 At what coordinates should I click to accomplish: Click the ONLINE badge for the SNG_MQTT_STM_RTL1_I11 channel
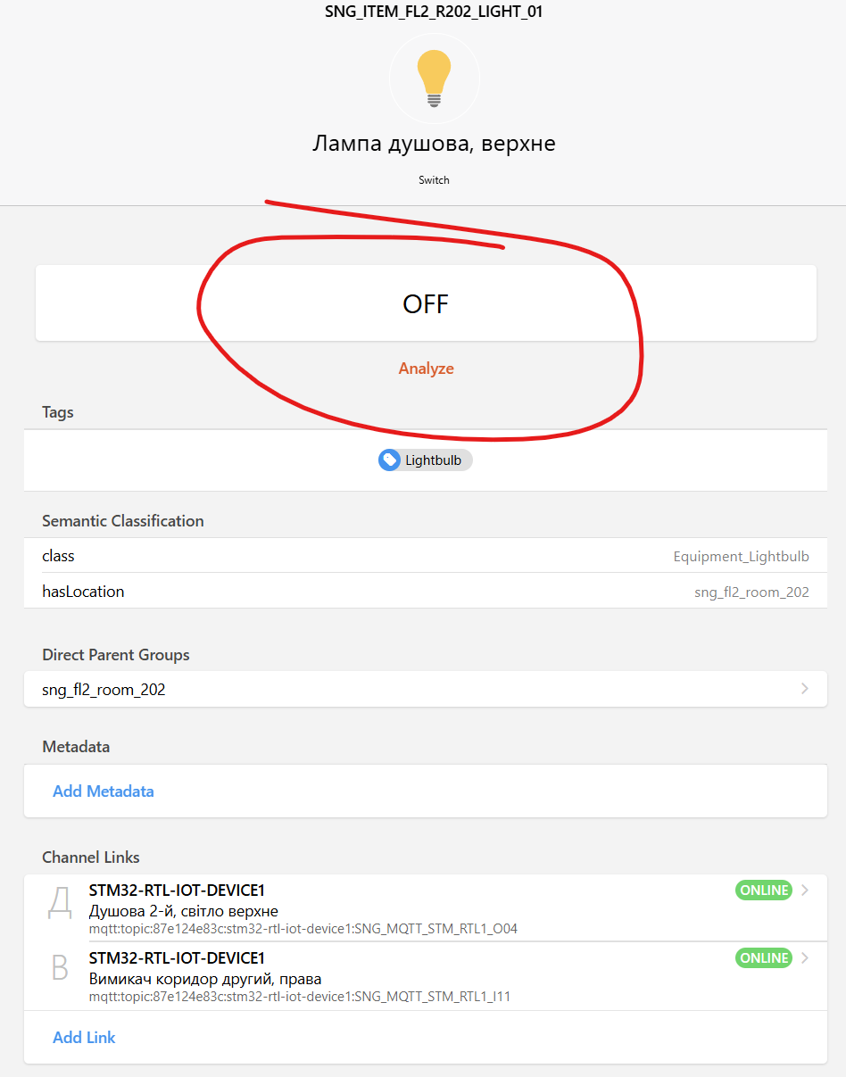pos(763,957)
